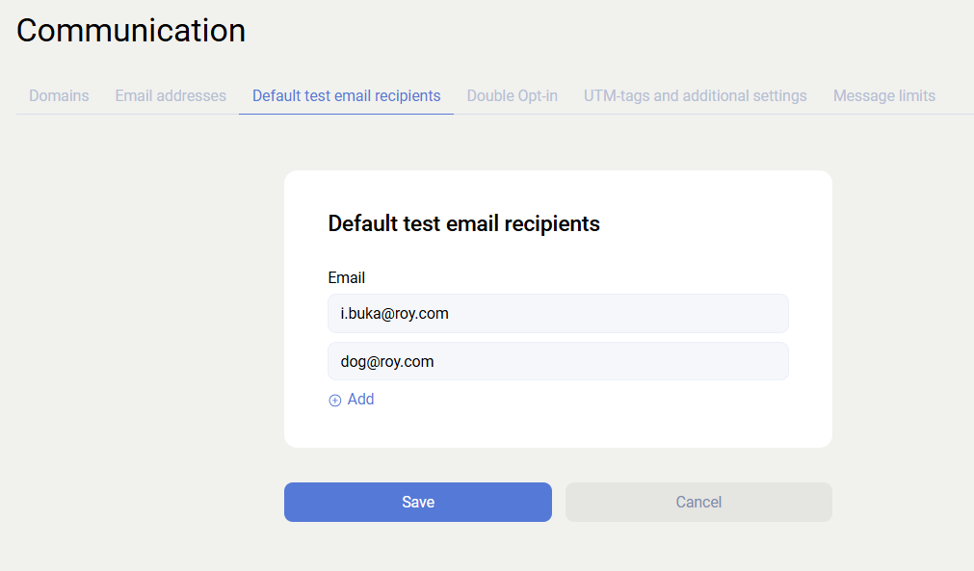
Task: Click the plus circle Add icon
Action: [335, 401]
